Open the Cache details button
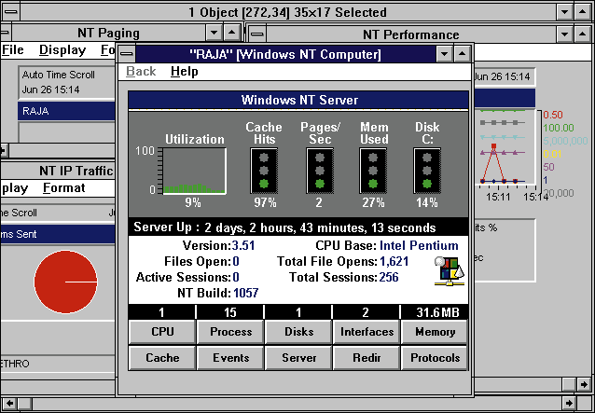This screenshot has height=413, width=595. click(162, 358)
